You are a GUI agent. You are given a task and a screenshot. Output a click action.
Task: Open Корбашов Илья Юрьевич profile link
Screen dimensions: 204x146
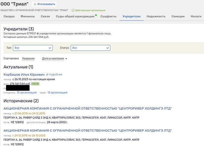[24, 74]
